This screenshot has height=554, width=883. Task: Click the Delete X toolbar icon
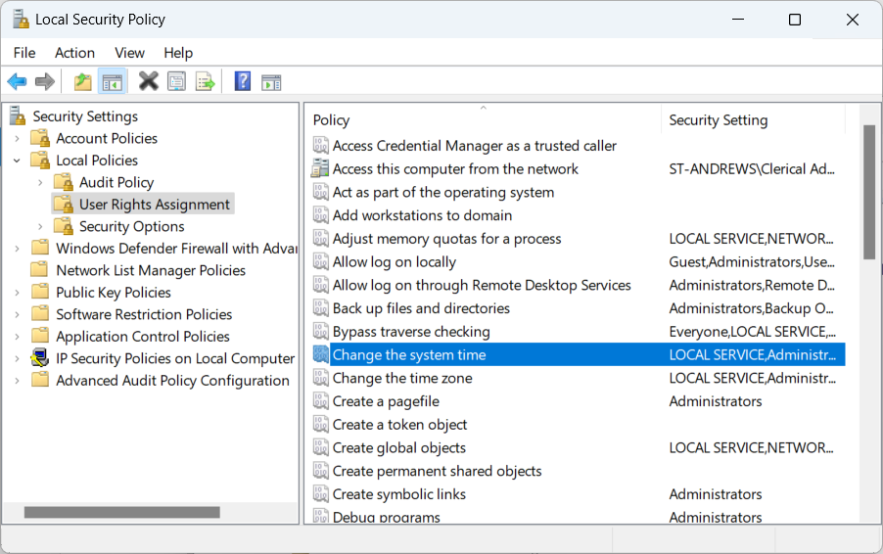click(148, 82)
